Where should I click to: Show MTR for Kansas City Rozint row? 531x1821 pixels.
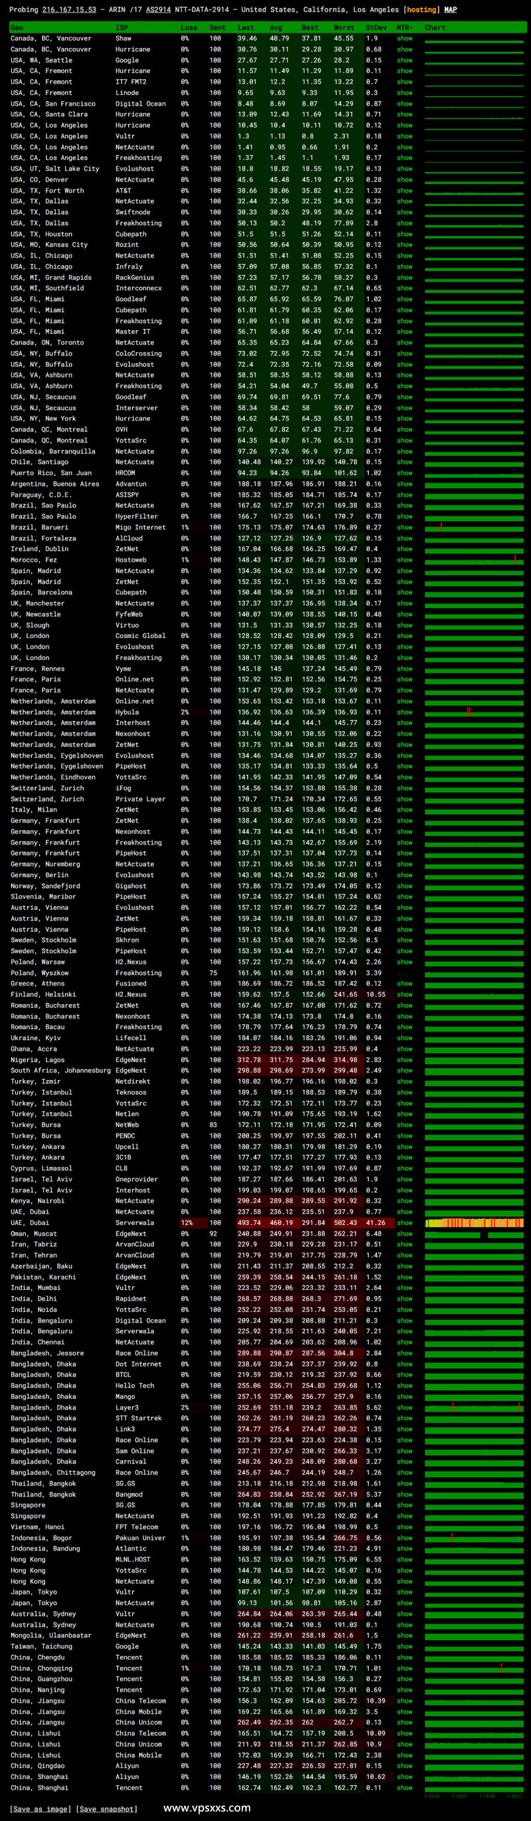(405, 245)
